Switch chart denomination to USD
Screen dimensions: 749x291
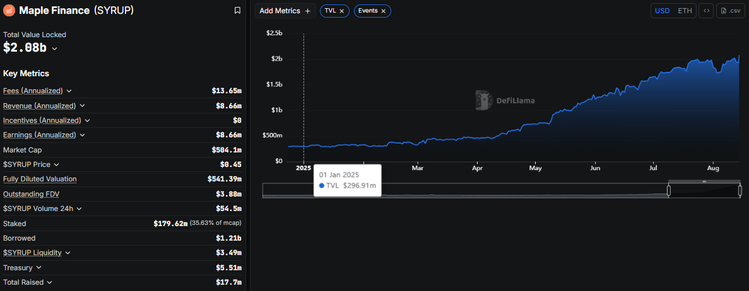tap(661, 11)
